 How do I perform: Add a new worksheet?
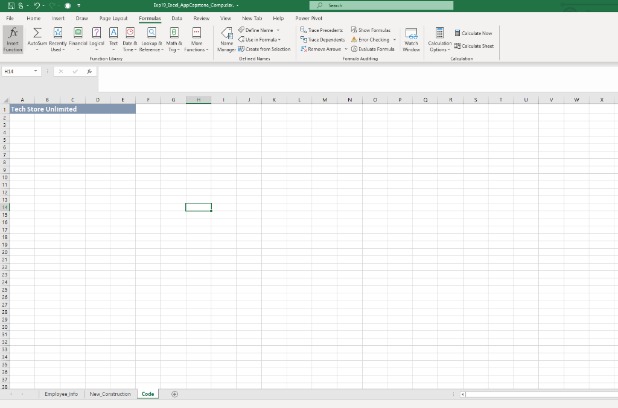[x=174, y=394]
